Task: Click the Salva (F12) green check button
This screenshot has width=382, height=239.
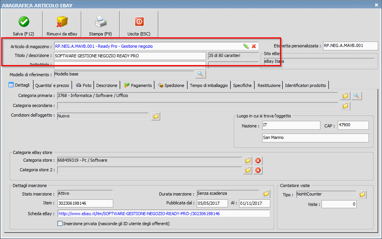Action: [x=23, y=24]
